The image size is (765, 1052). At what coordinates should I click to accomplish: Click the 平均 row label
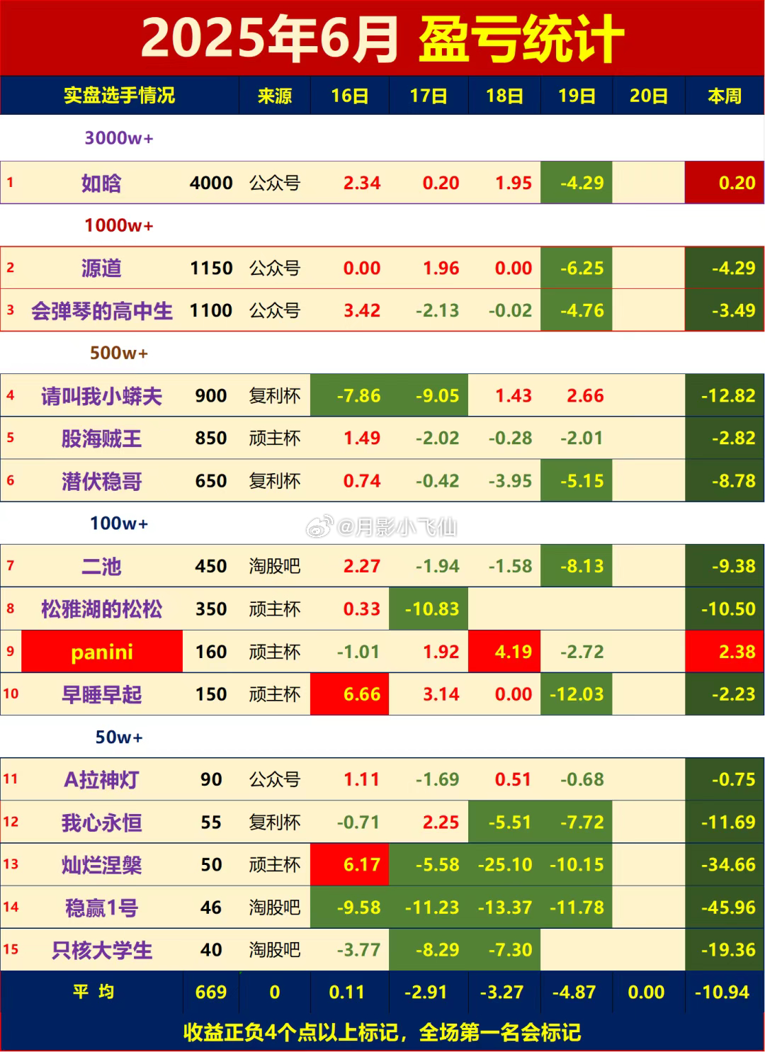tap(93, 992)
